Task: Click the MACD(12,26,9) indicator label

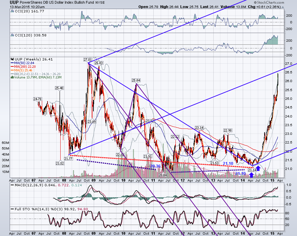Action: pyautogui.click(x=29, y=185)
